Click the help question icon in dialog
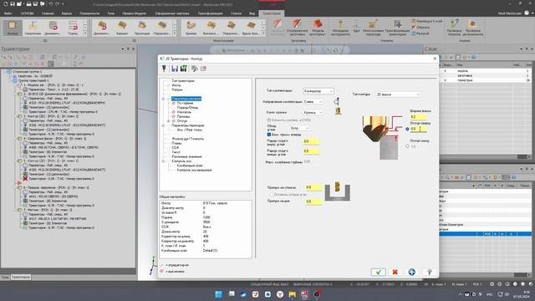Viewport: 535px width, 301px height. tap(429, 272)
